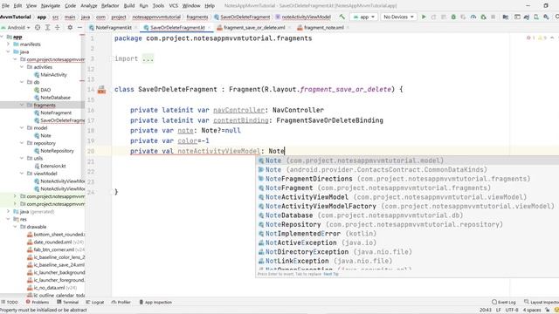Collapse the java folder
This screenshot has height=314, width=559.
pos(8,51)
